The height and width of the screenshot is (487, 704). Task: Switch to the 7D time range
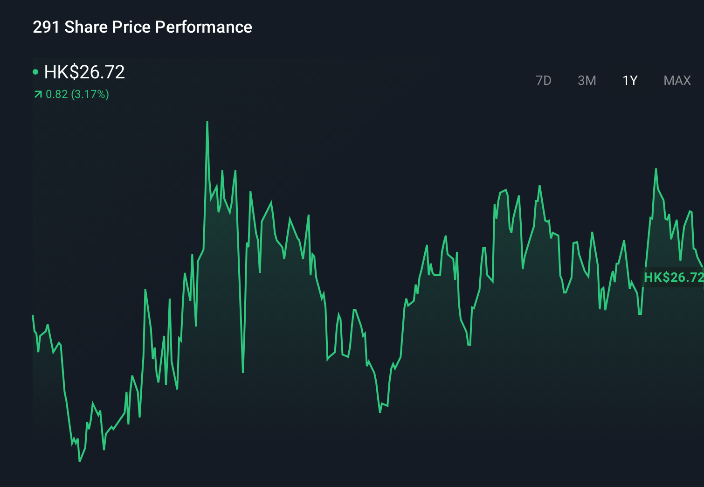click(x=544, y=80)
